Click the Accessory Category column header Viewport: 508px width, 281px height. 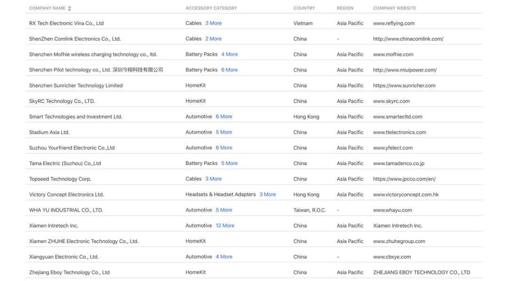pos(211,8)
